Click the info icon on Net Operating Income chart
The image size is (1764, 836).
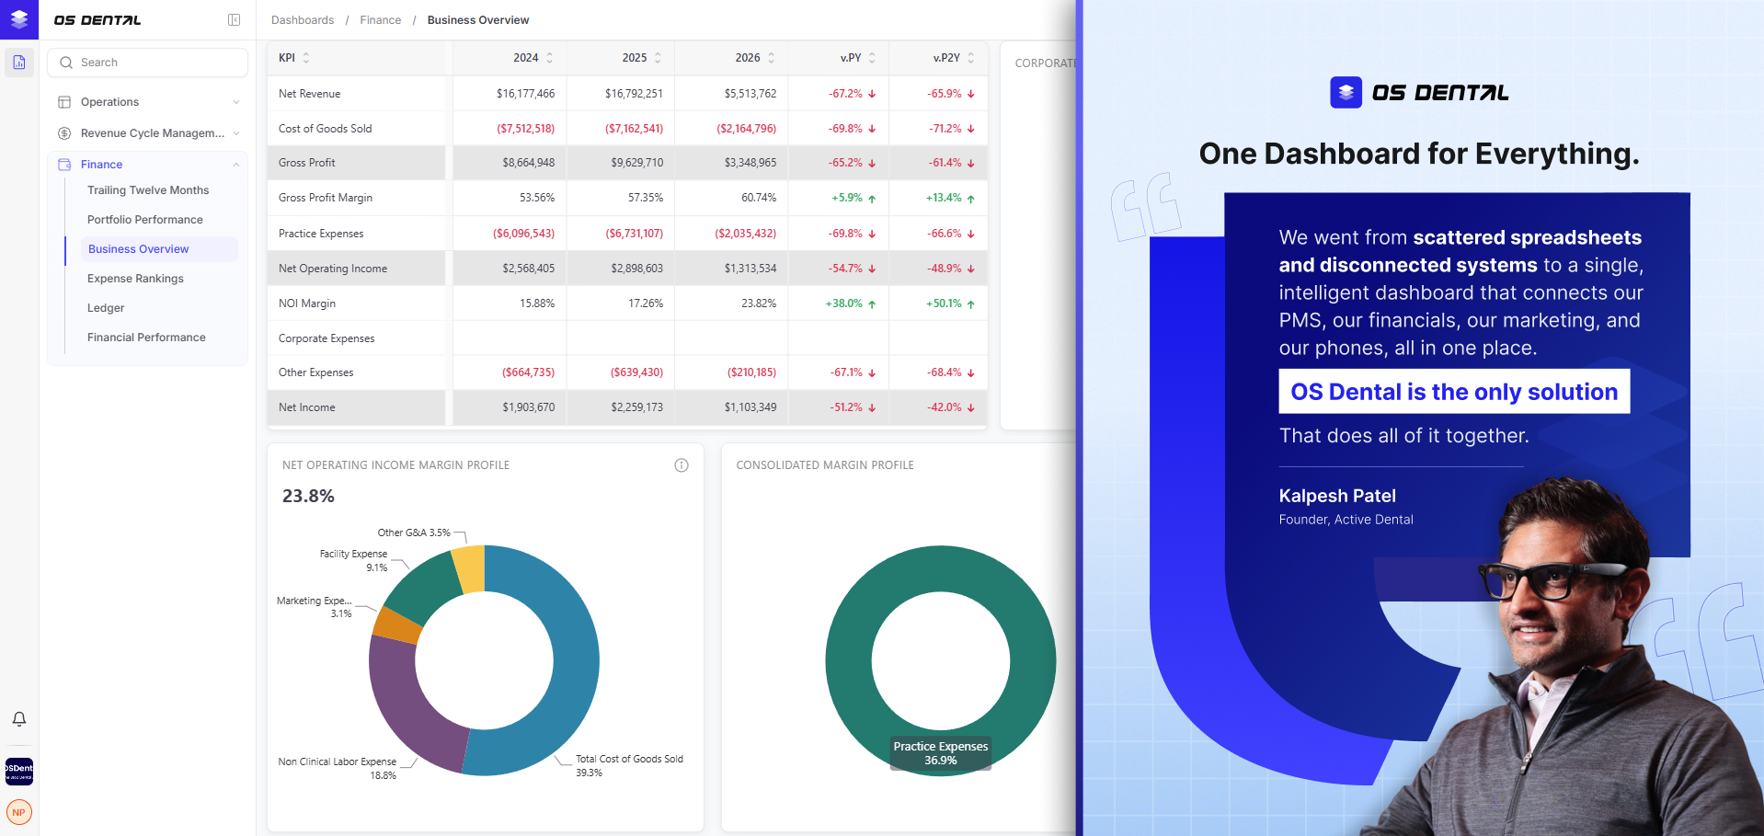click(682, 465)
